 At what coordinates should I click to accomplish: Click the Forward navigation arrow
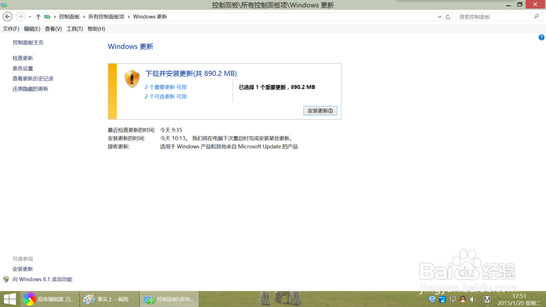(x=21, y=16)
